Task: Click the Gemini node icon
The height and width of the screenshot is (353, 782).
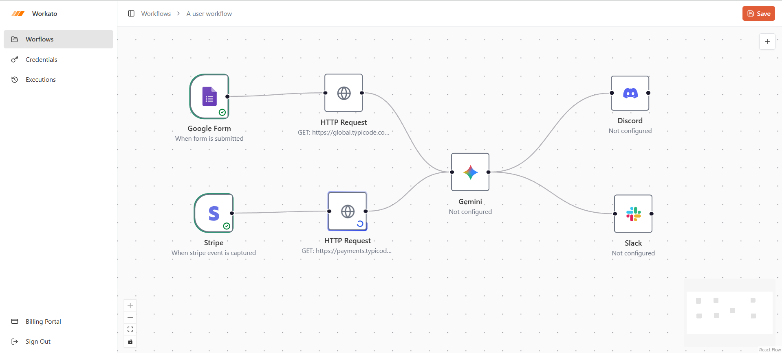Action: click(470, 172)
